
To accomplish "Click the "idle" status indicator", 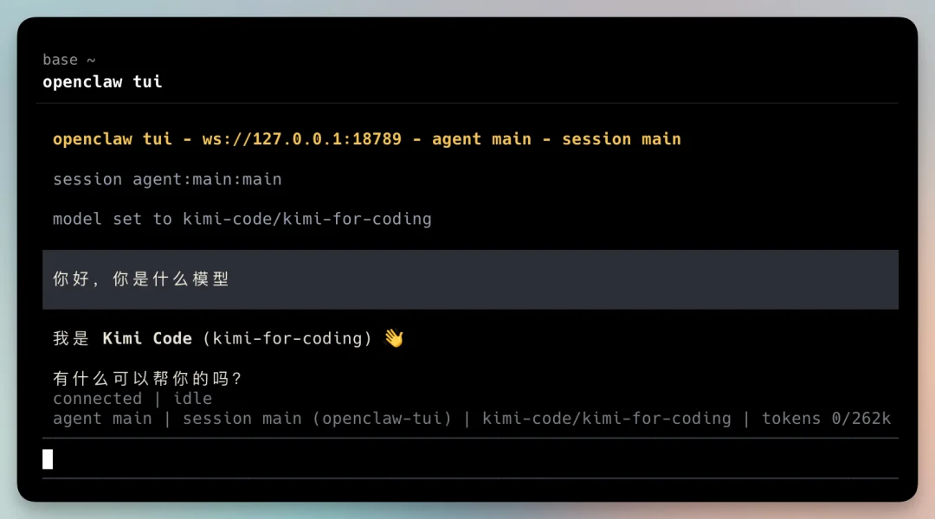I will point(192,399).
